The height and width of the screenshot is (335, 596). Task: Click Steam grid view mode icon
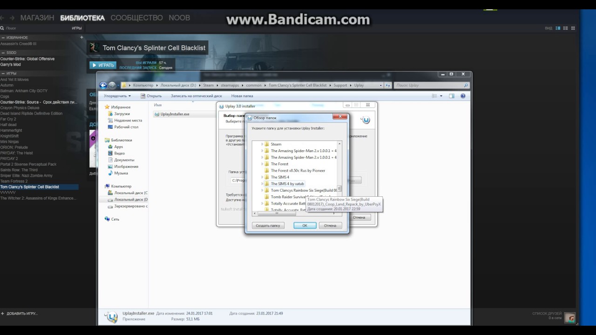click(572, 28)
